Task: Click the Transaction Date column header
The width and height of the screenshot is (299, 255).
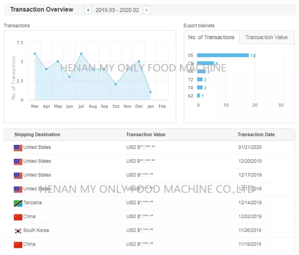Action: coord(256,135)
